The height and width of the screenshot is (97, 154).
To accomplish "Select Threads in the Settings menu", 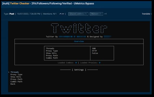I will (15, 72).
